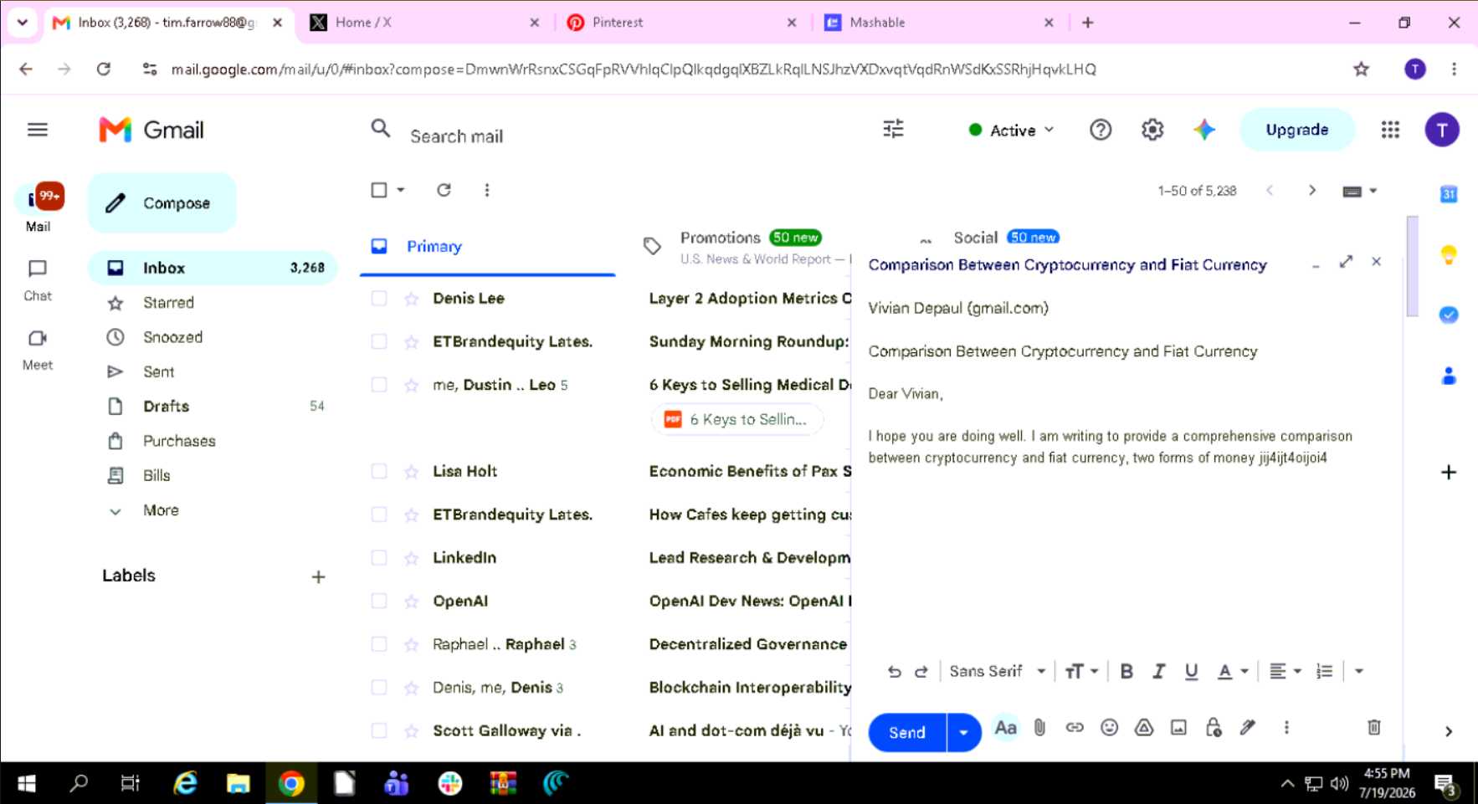Click the redo icon in compose toolbar
This screenshot has height=804, width=1478.
pyautogui.click(x=921, y=671)
